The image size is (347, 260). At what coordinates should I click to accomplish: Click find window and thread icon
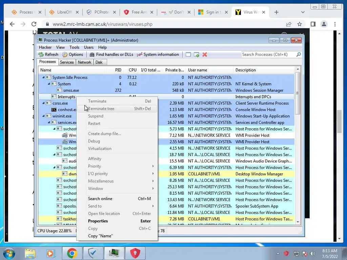point(196,55)
